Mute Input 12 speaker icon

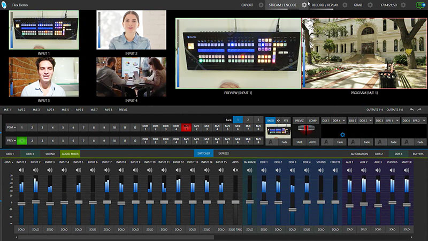(178, 170)
